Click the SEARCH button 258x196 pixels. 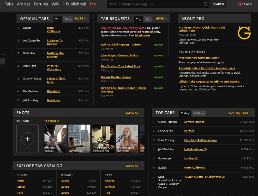(x=218, y=4)
